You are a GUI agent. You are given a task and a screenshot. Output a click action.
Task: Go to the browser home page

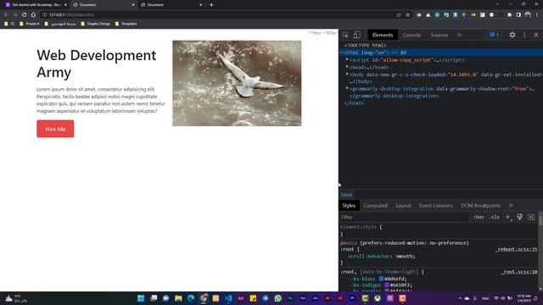33,15
